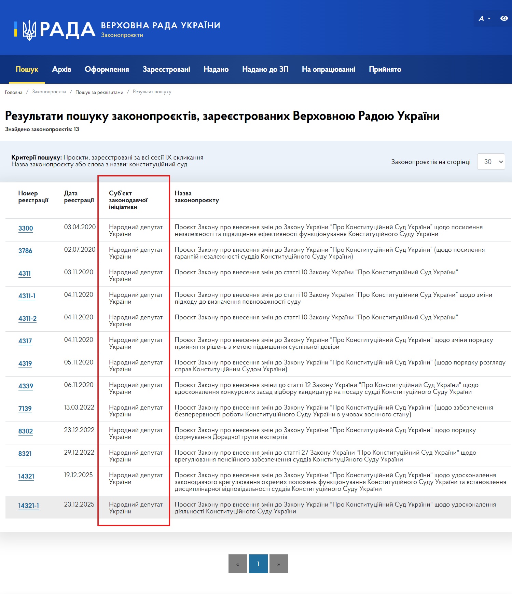Click the Назва законопроєкту column header

pos(197,197)
